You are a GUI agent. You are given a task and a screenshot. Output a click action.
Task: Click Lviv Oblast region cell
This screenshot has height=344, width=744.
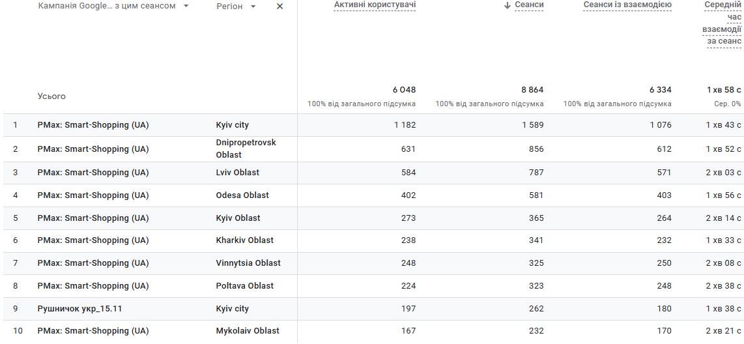(x=238, y=173)
